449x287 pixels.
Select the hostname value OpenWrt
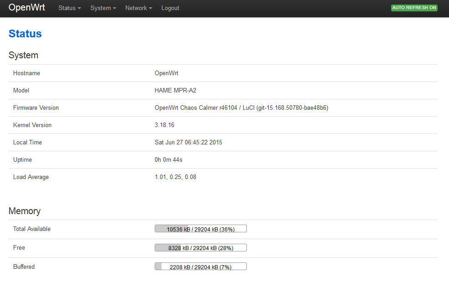(167, 73)
